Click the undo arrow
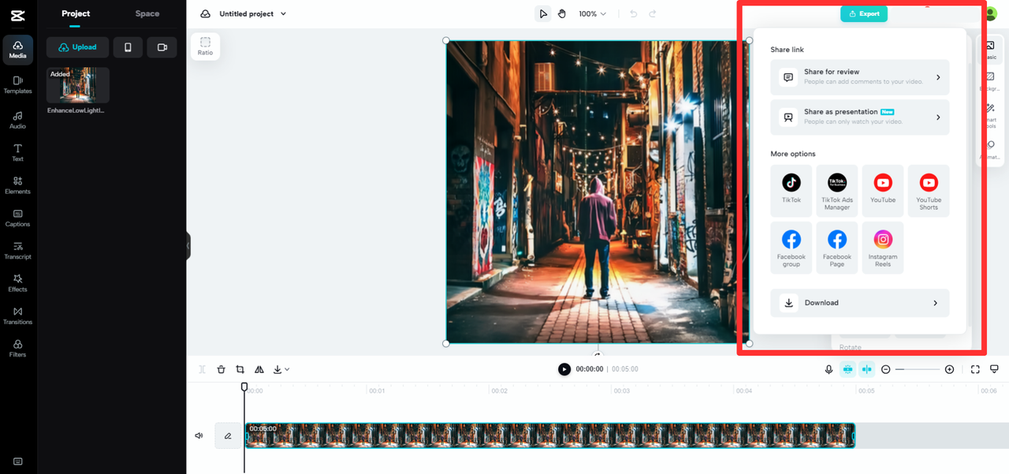Screen dimensions: 1009x474 (633, 13)
